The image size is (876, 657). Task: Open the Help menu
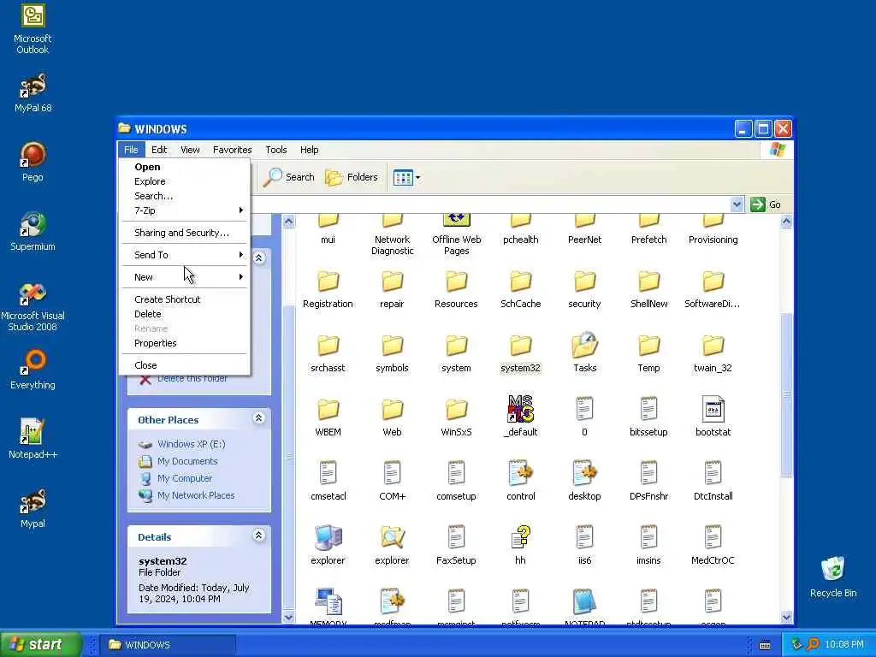[x=309, y=150]
